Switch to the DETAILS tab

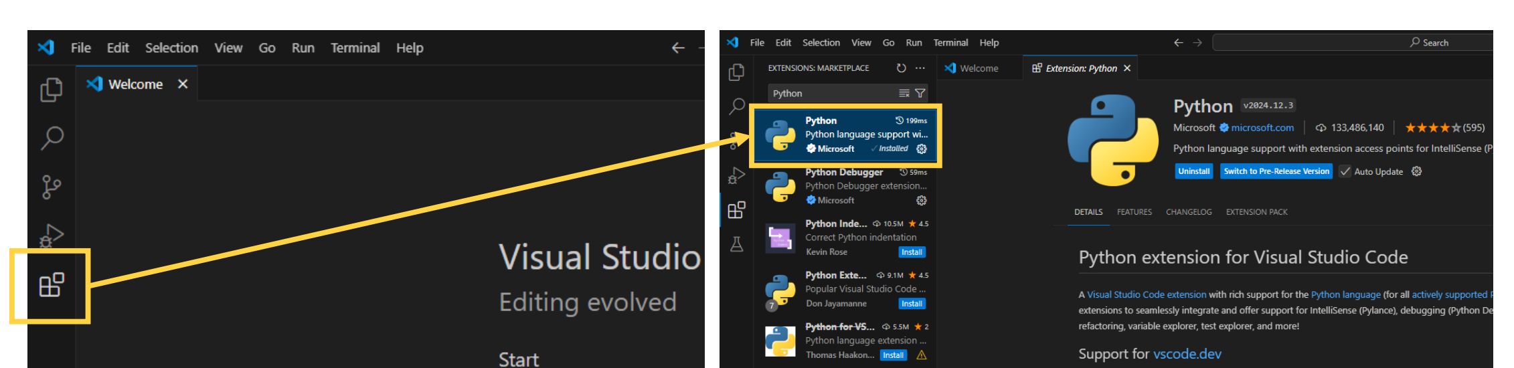coord(1088,212)
